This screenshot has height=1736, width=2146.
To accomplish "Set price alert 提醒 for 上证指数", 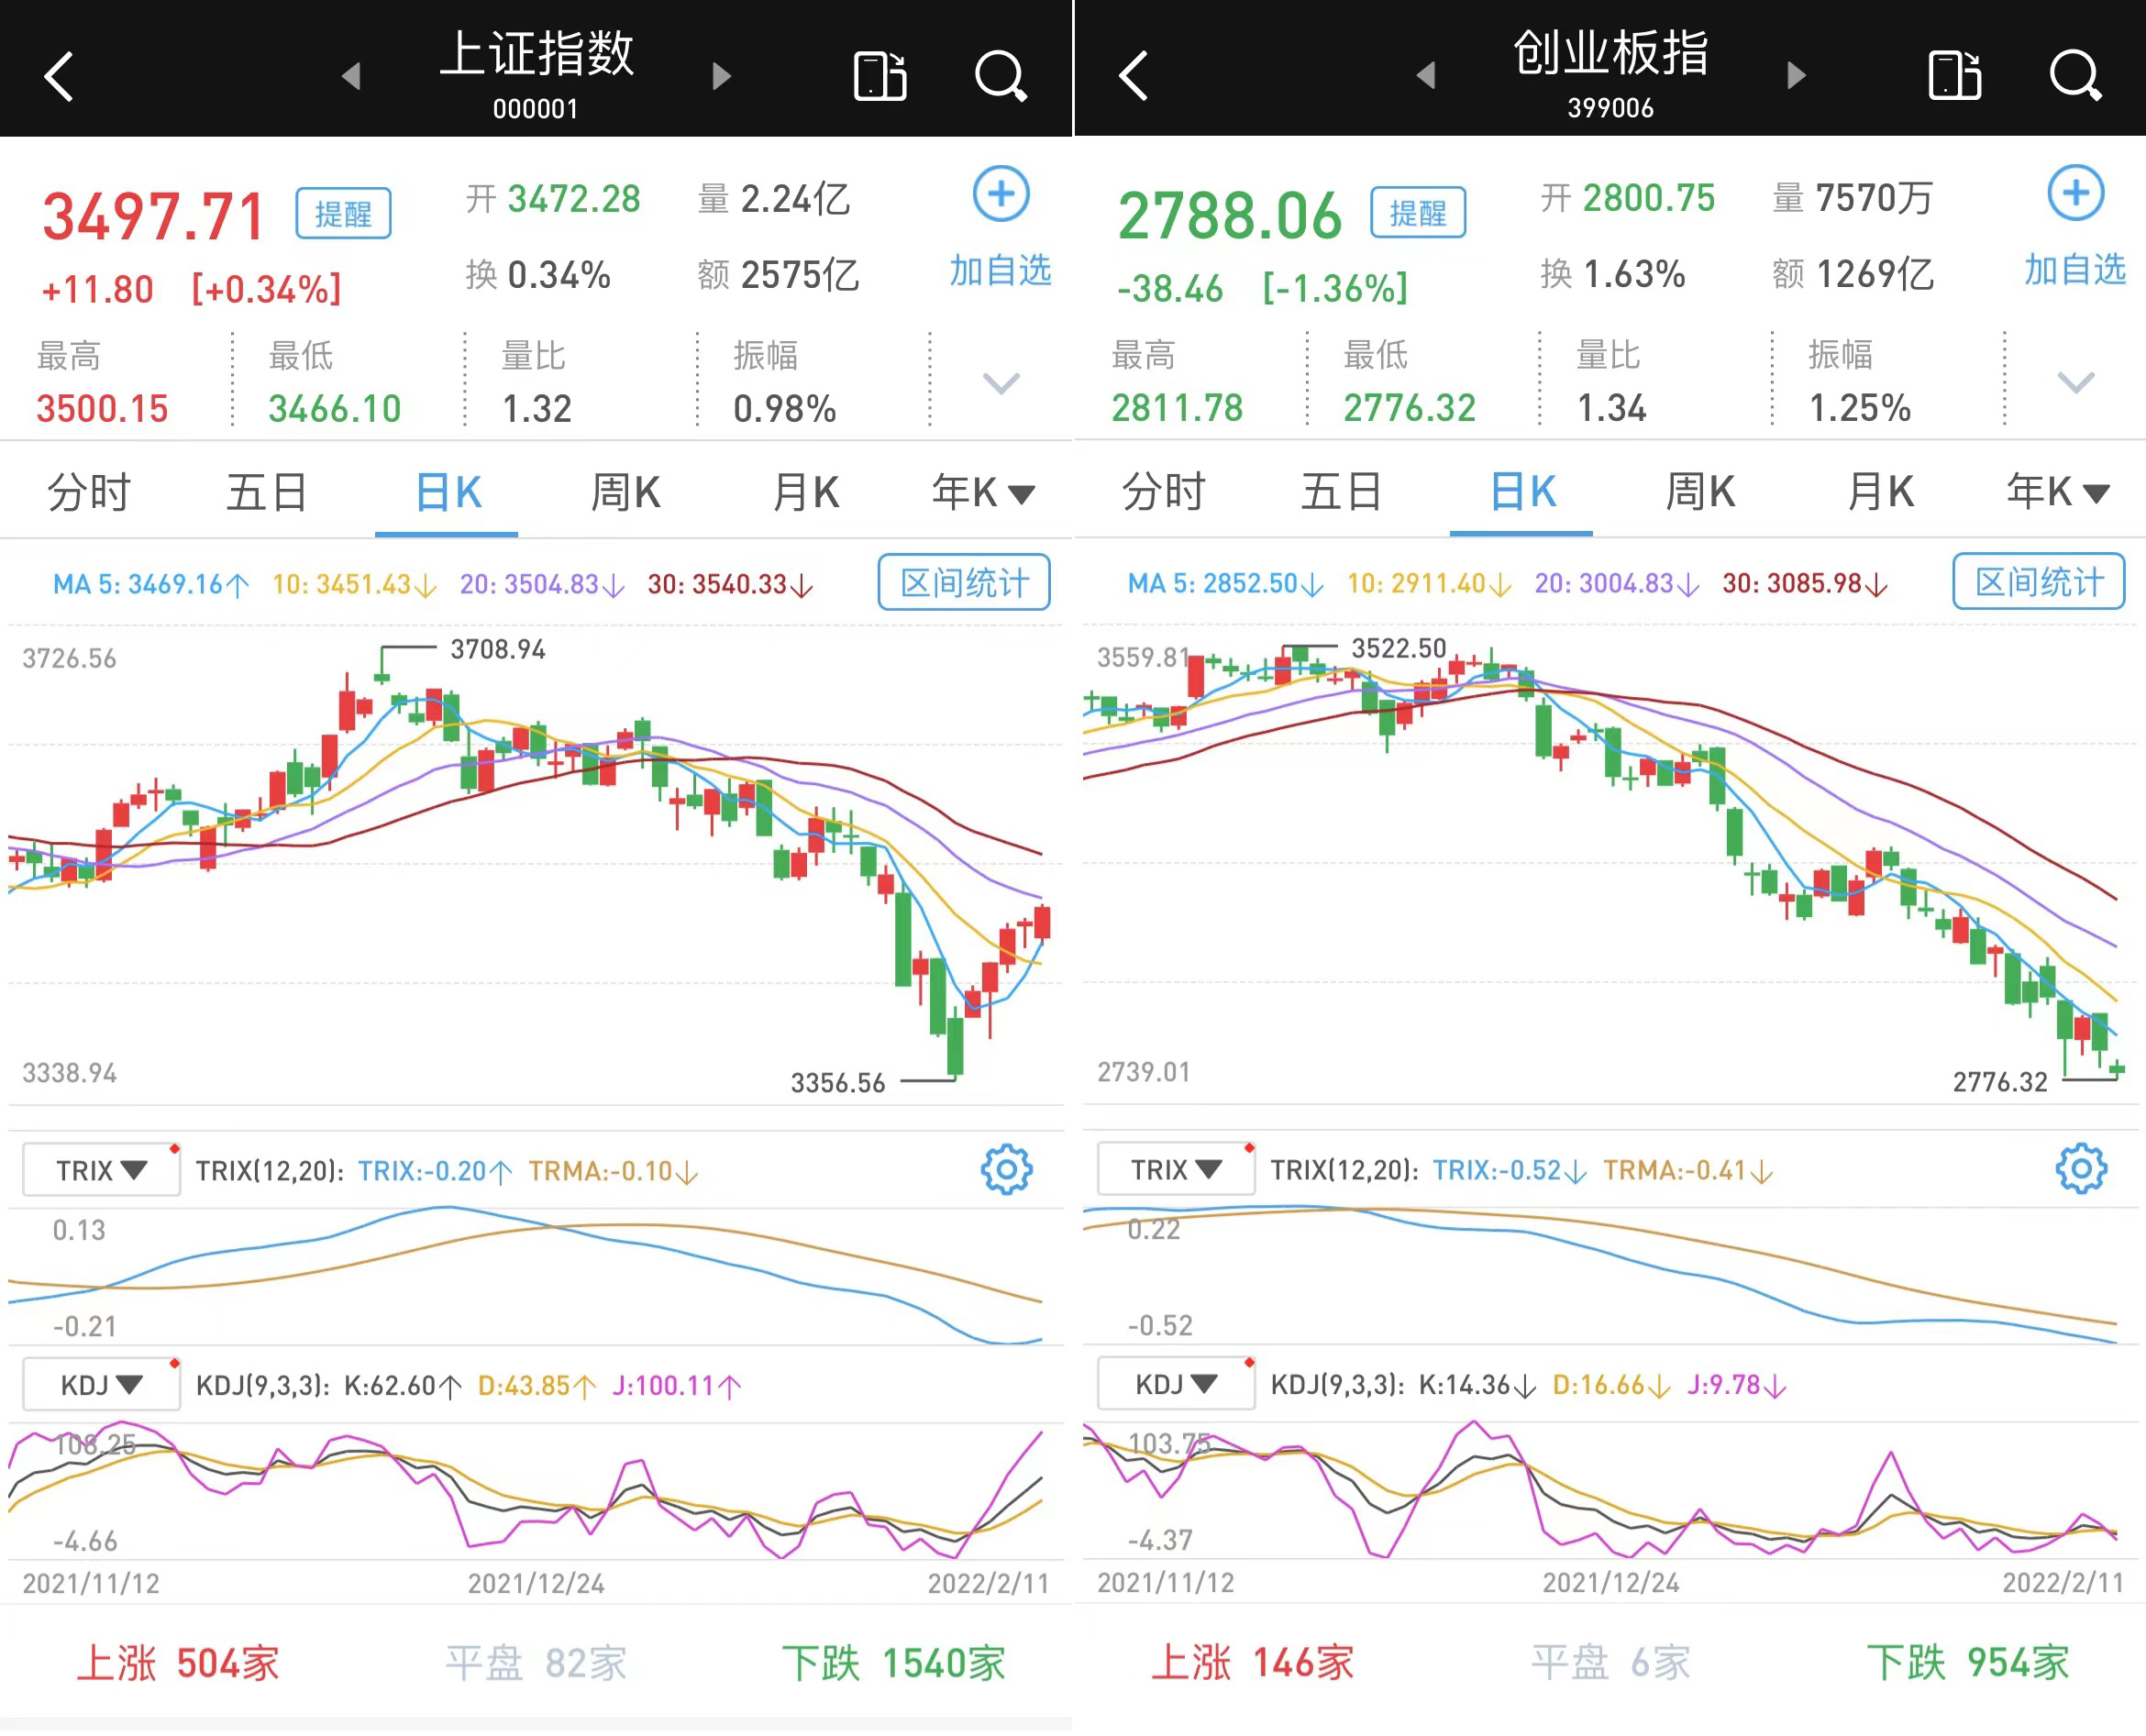I will 343,213.
